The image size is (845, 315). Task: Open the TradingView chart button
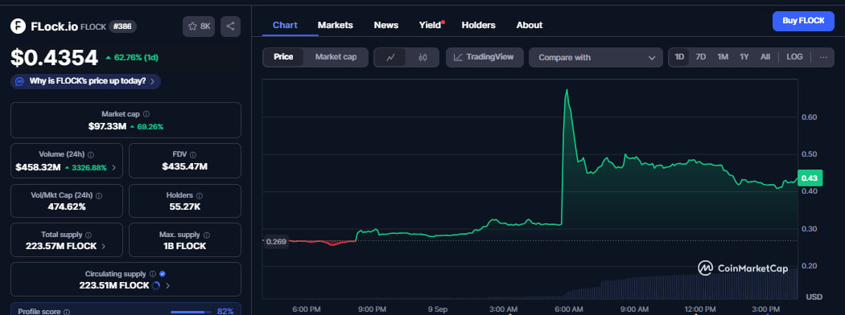tap(484, 57)
